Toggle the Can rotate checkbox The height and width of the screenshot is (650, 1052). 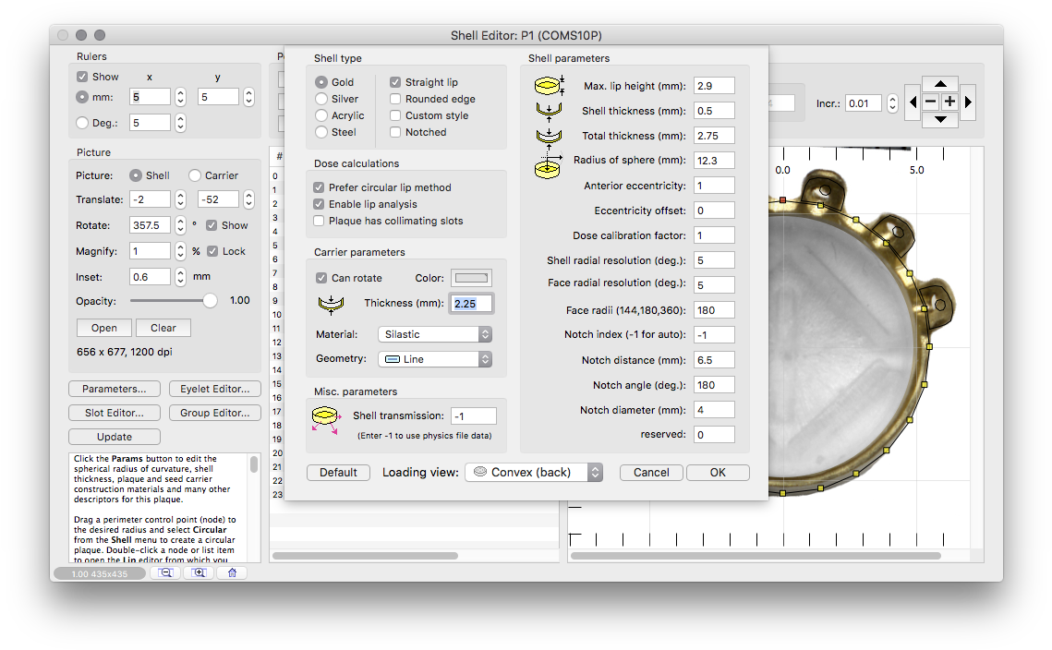[321, 278]
